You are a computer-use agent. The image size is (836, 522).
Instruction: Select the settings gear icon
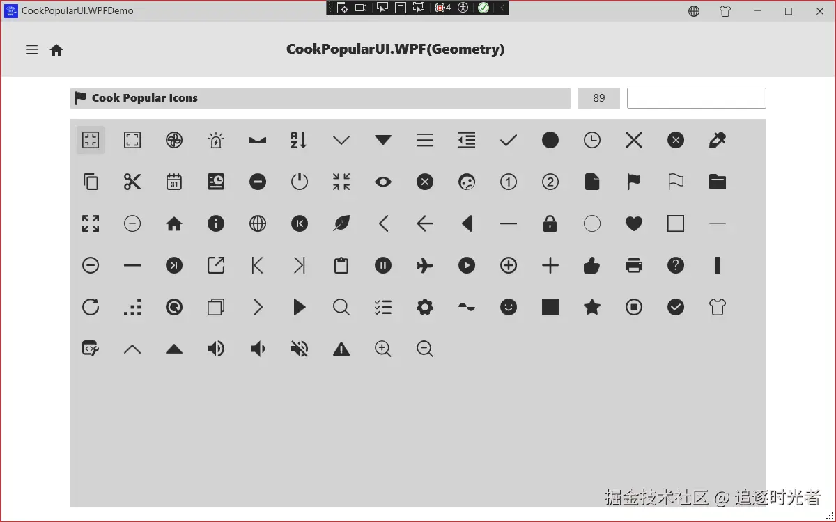[x=425, y=307]
